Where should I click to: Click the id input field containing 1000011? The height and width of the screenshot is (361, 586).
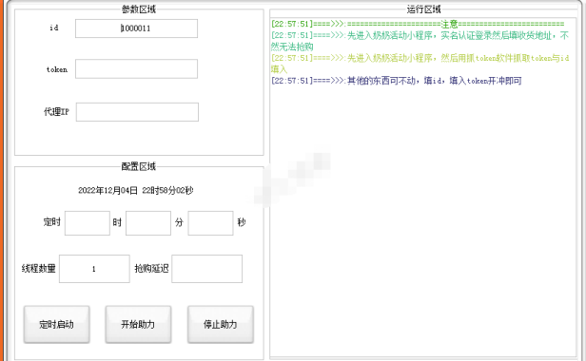(136, 28)
